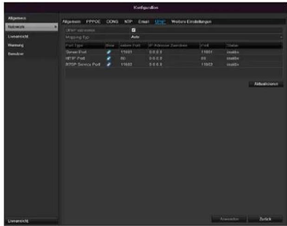Open the PPPOE tab
The image size is (287, 226).
(93, 22)
